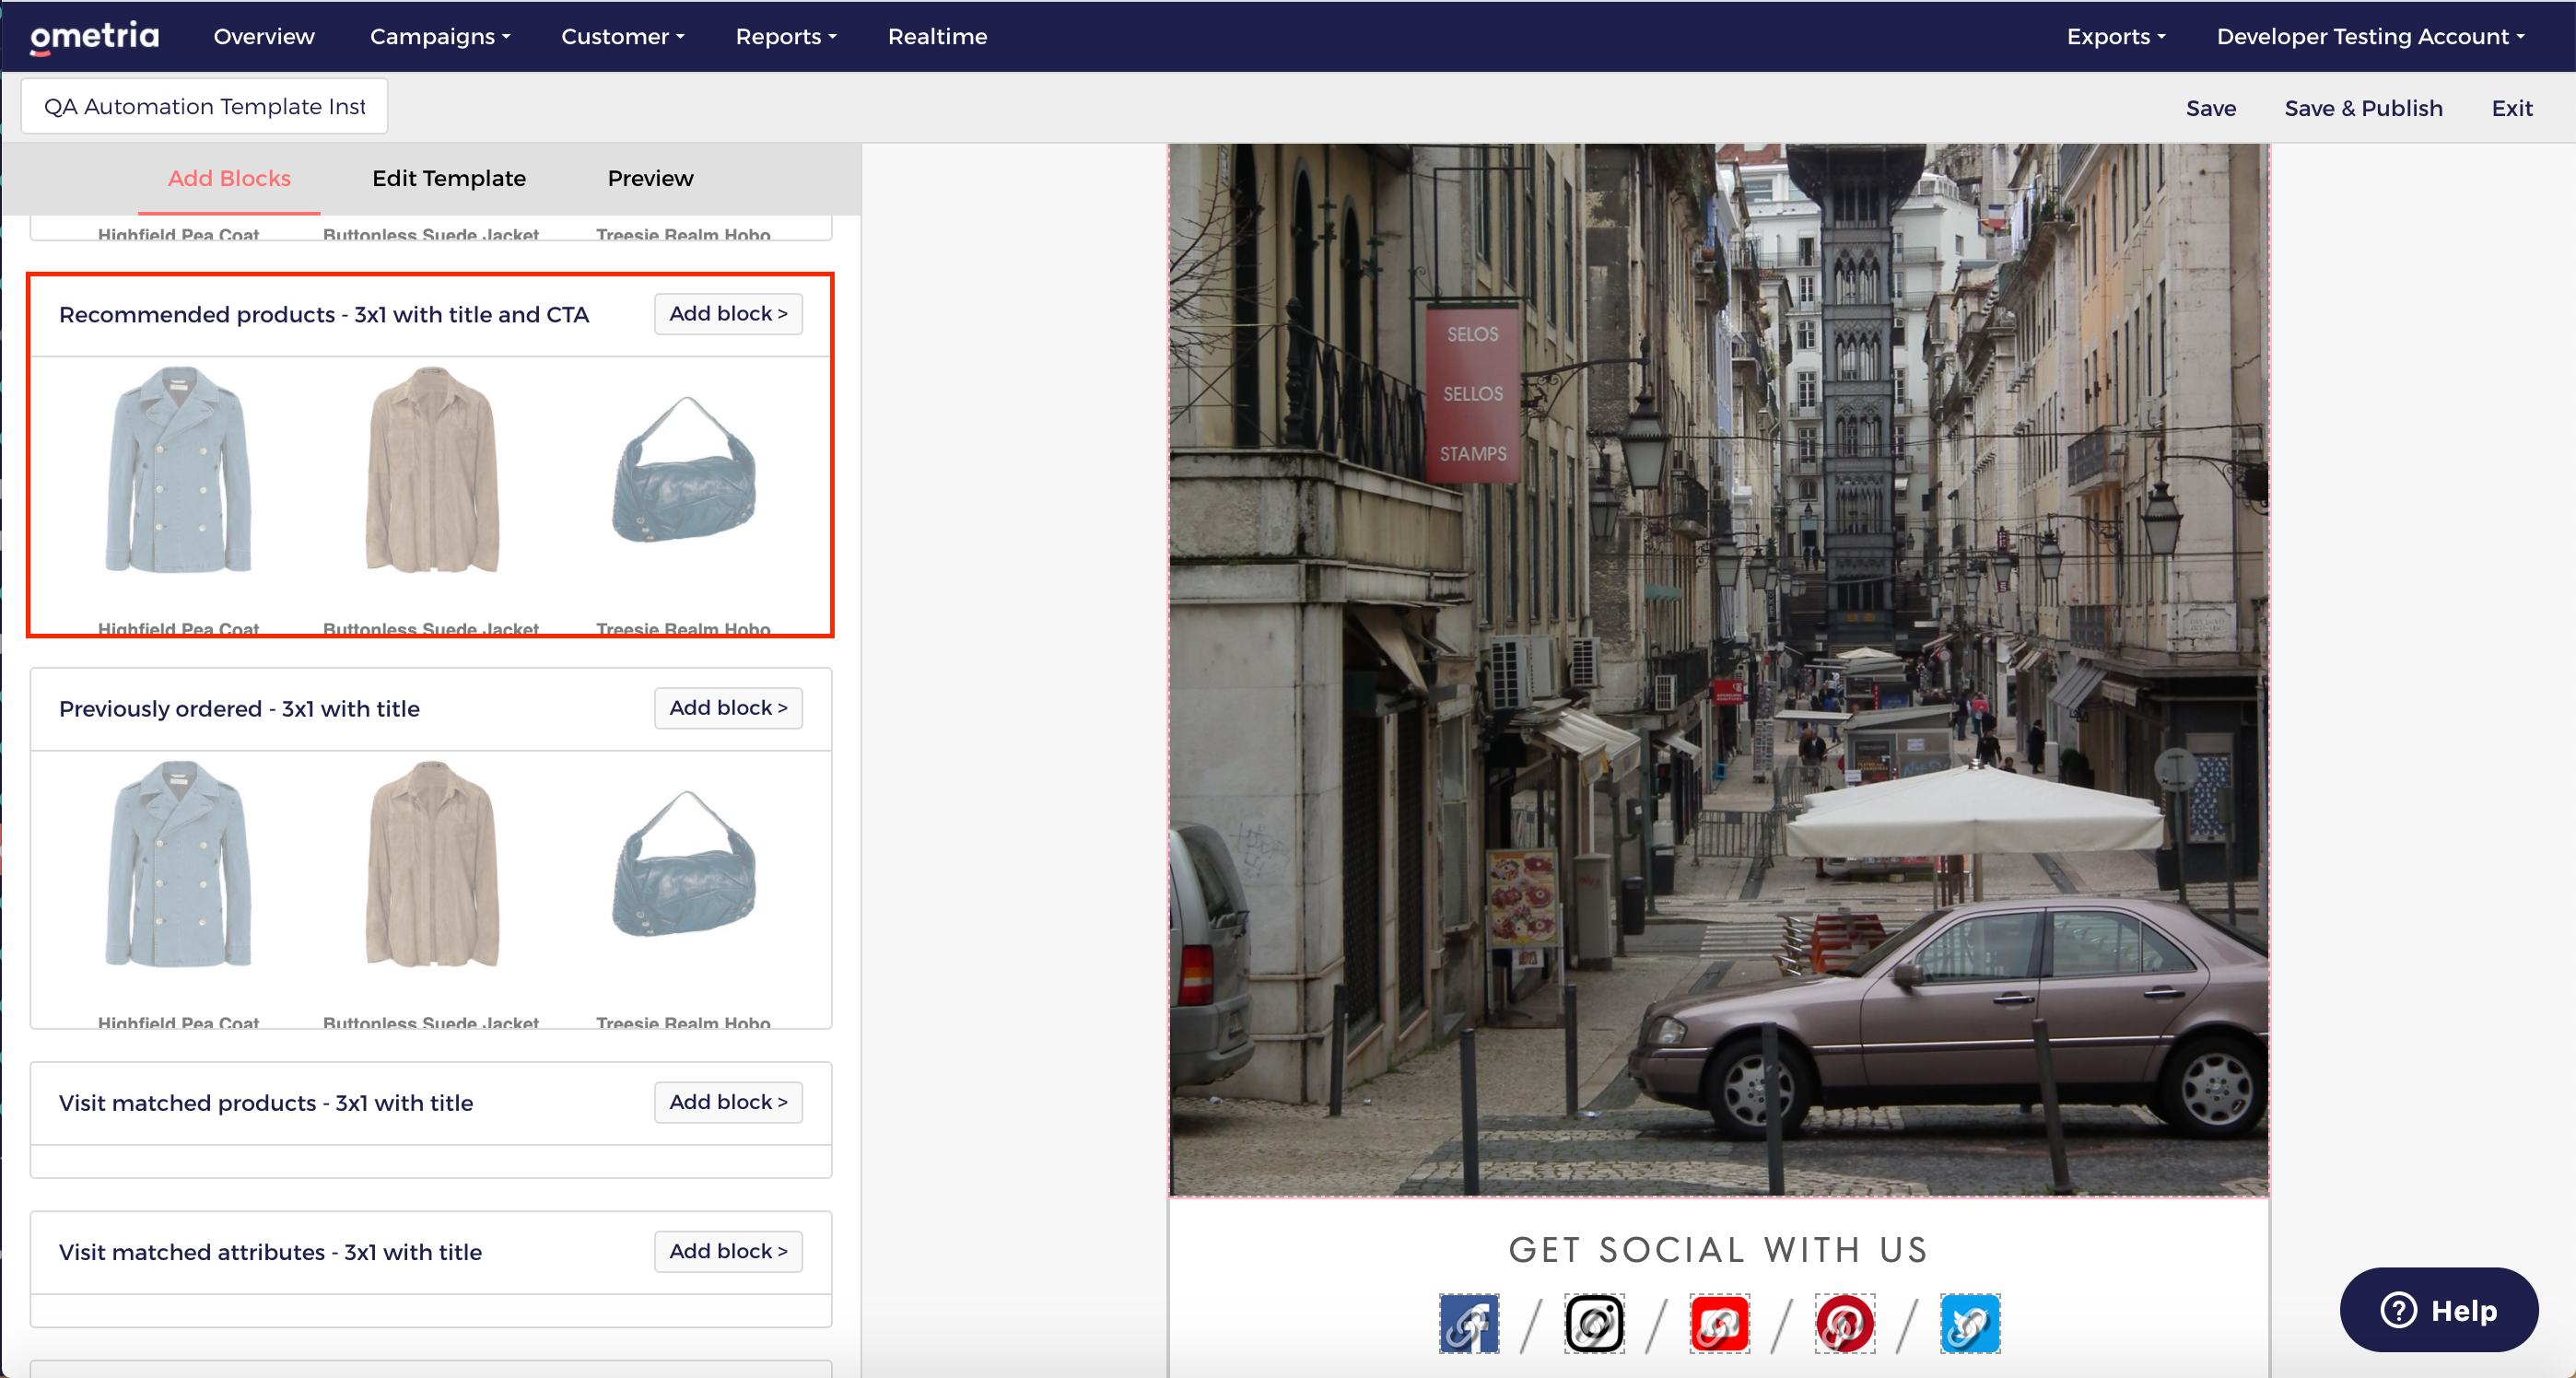
Task: Switch to the Edit Template tab
Action: 449,178
